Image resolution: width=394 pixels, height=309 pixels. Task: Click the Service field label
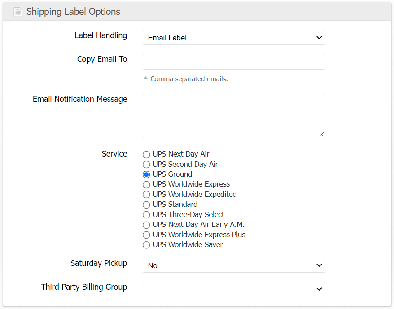click(x=114, y=154)
